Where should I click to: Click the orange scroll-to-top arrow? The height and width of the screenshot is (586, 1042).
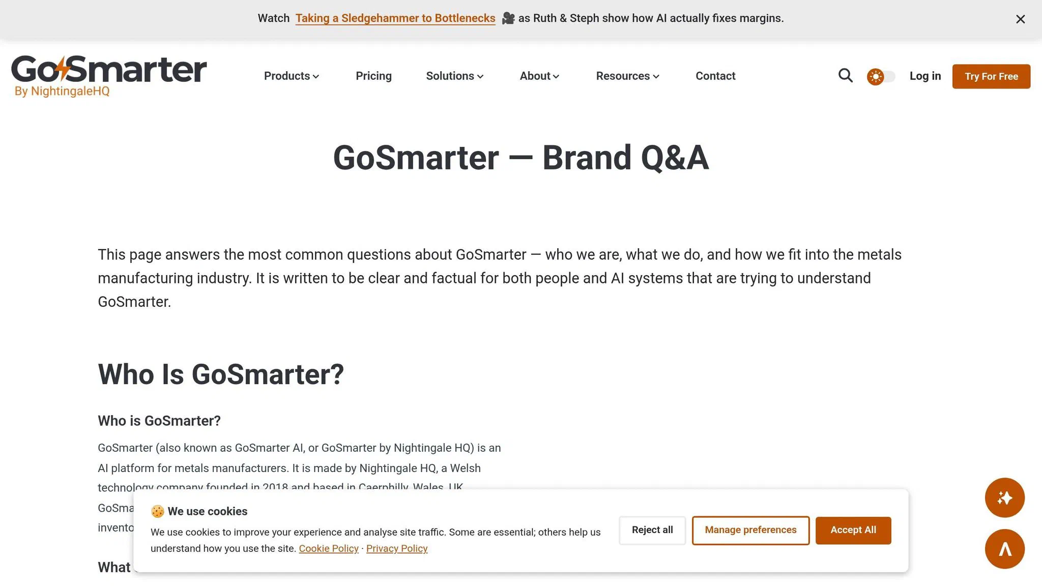(x=1004, y=549)
